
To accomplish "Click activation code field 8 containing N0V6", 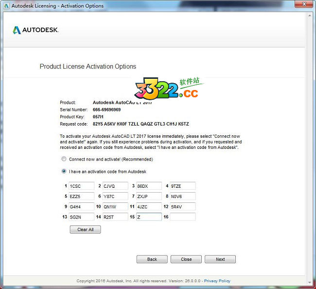I will point(183,196).
